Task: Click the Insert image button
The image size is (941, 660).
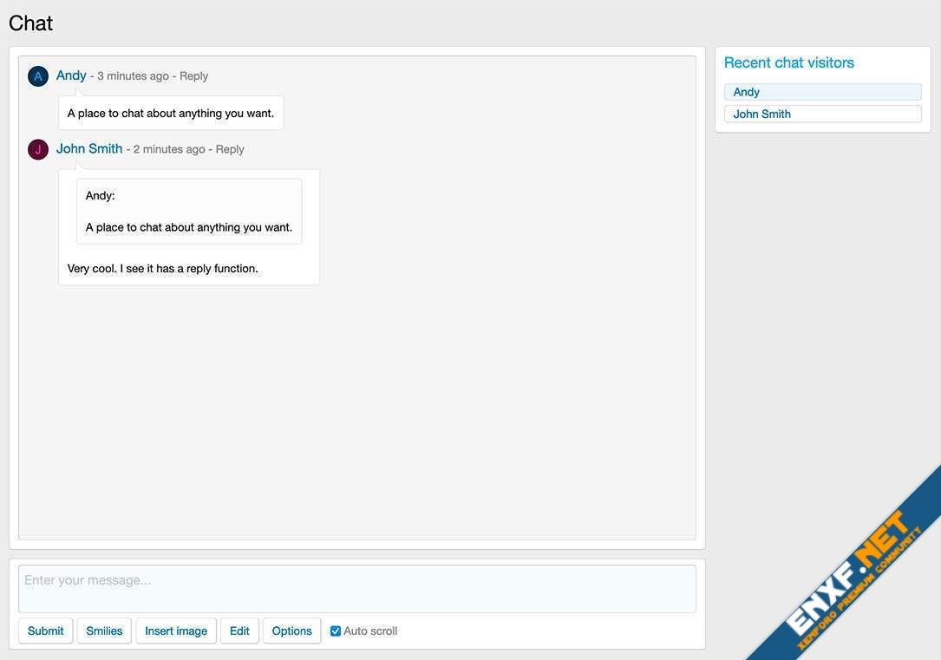Action: 176,631
